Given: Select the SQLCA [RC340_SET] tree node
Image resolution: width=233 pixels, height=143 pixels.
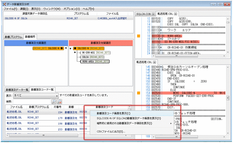Looking at the screenshot, I should click(92, 57).
